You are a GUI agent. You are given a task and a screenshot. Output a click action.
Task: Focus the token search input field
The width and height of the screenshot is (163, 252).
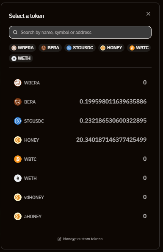[80, 32]
